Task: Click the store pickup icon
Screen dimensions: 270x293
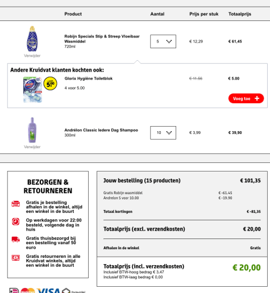Action: [x=15, y=204]
